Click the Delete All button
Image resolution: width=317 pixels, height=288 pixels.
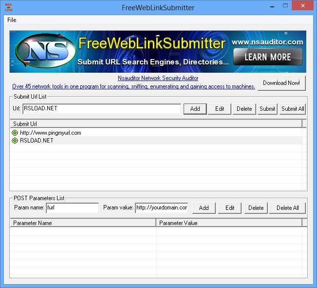(x=287, y=208)
